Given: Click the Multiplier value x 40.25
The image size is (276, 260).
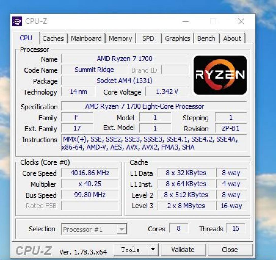Looking at the screenshot, I should pyautogui.click(x=90, y=184).
